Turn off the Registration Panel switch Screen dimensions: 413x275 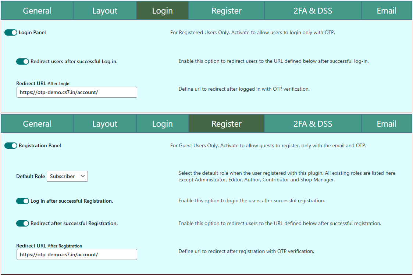tap(11, 146)
